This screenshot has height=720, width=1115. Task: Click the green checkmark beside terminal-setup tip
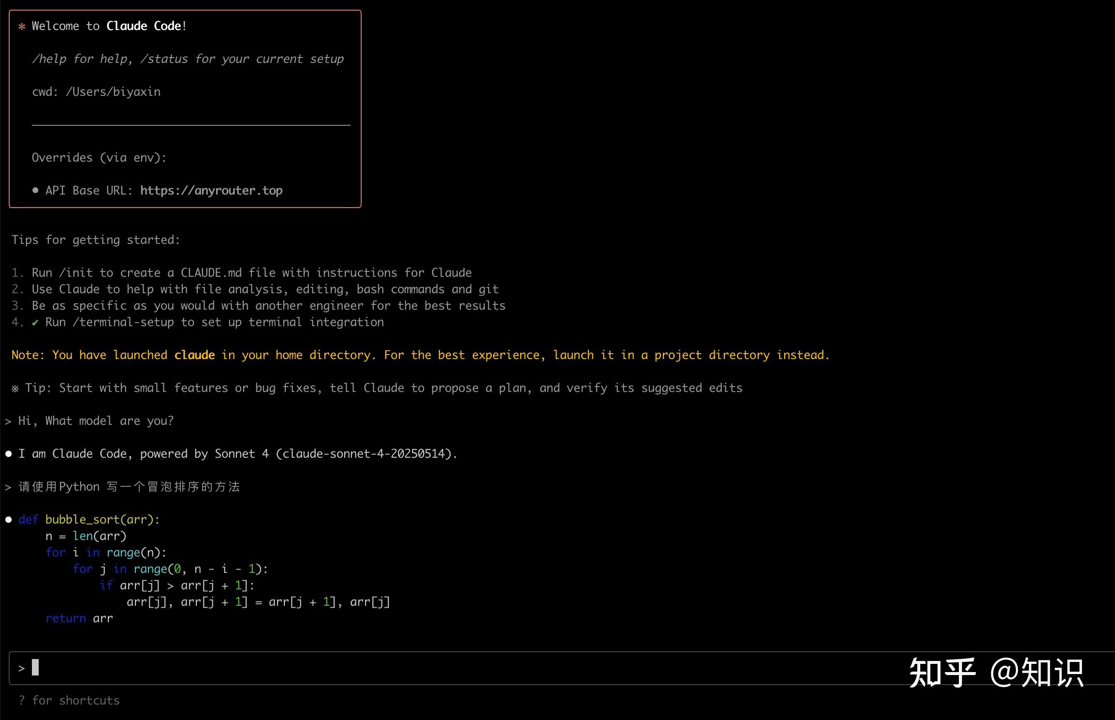[x=35, y=323]
